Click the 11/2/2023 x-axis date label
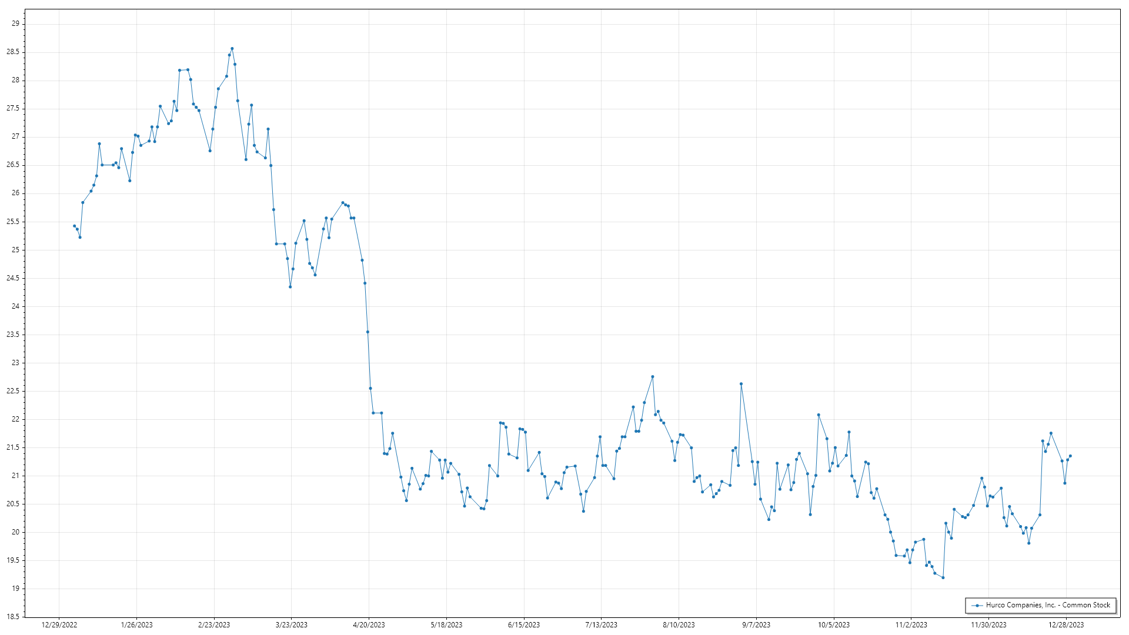Image resolution: width=1129 pixels, height=635 pixels. (x=911, y=625)
